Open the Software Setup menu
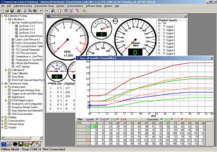 click(94, 6)
